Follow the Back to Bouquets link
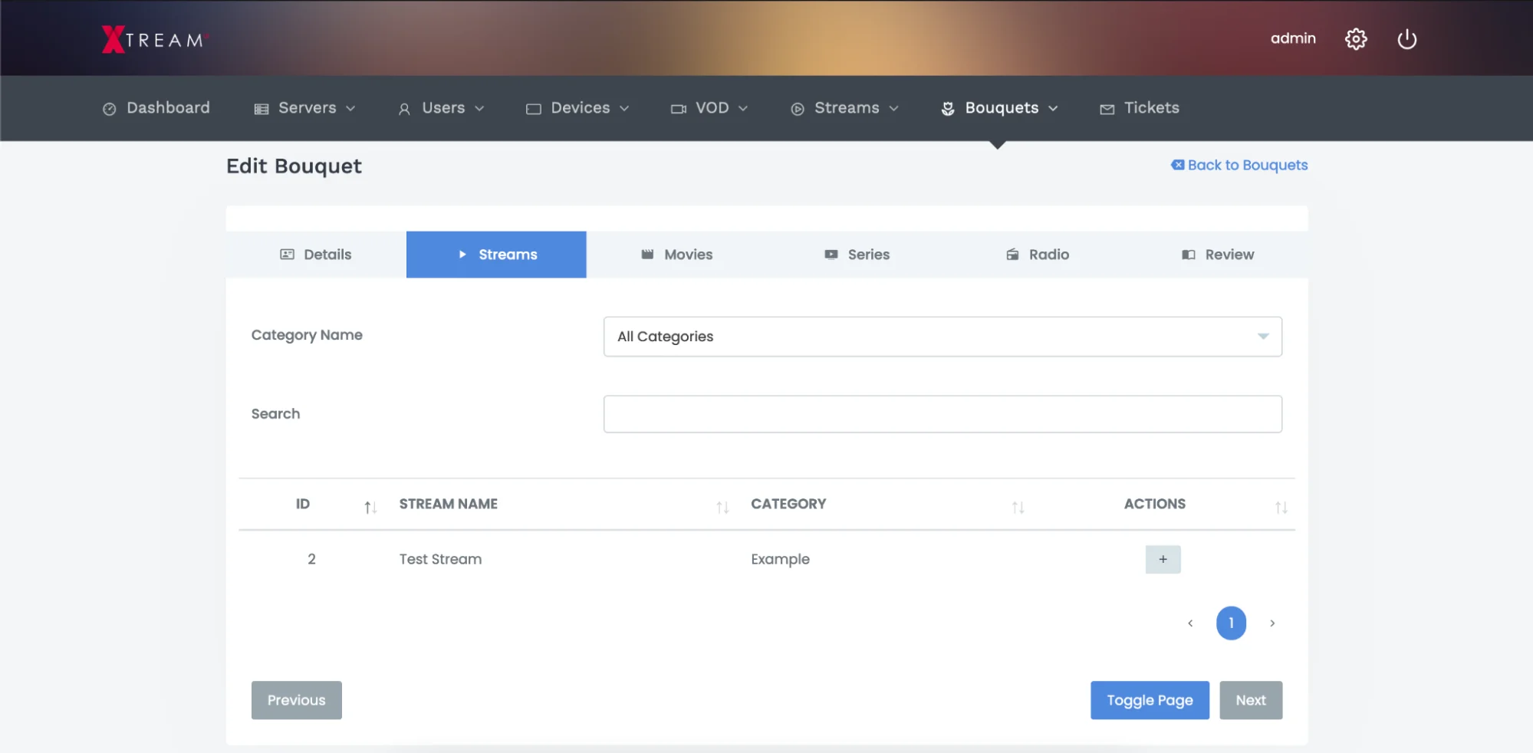1533x753 pixels. [x=1239, y=165]
